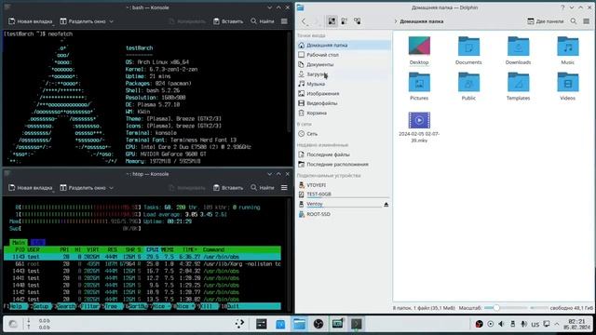This screenshot has width=596, height=335.
Task: Click htop F4 Filter function button
Action: point(89,306)
